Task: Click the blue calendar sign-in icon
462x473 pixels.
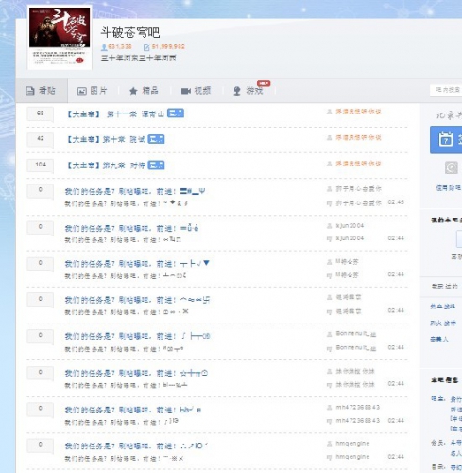Action: [x=446, y=139]
